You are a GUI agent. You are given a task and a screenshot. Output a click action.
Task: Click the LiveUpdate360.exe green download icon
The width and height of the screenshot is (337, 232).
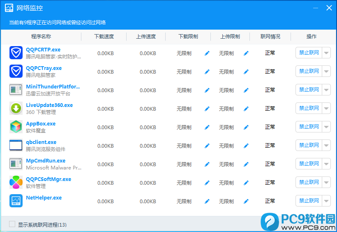coord(16,108)
